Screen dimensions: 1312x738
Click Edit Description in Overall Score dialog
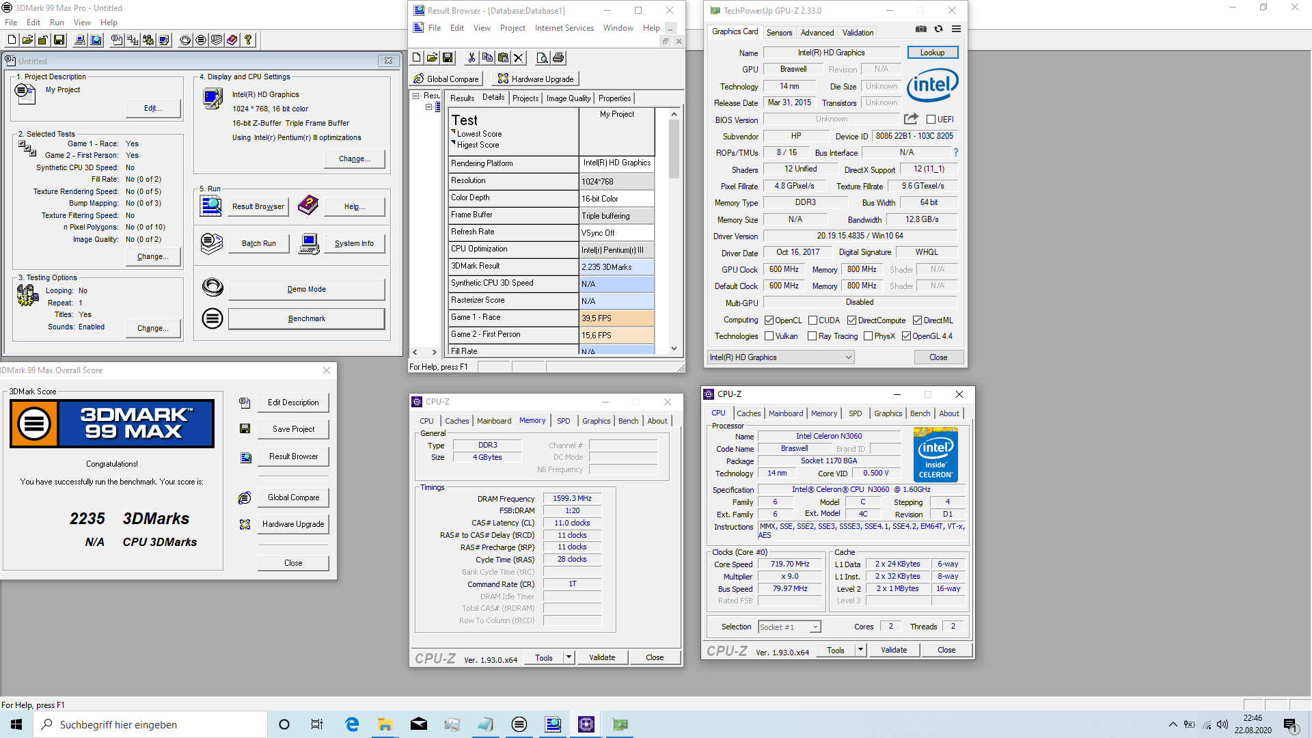pos(293,402)
